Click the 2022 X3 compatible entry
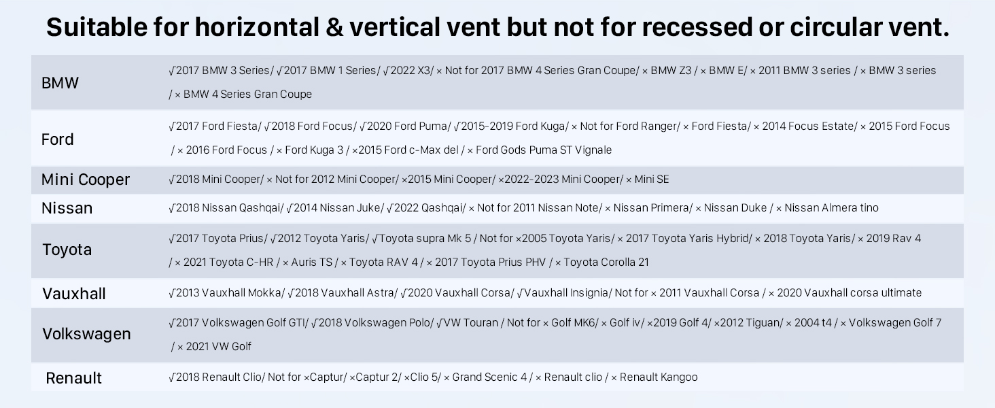Viewport: 995px width, 408px height. click(x=408, y=71)
